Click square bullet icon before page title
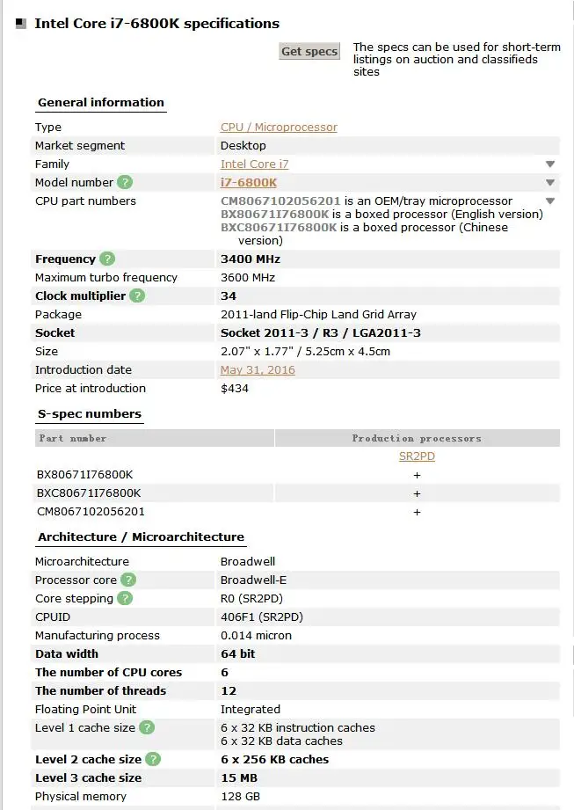Viewport: 574px width, 810px height. [20, 24]
